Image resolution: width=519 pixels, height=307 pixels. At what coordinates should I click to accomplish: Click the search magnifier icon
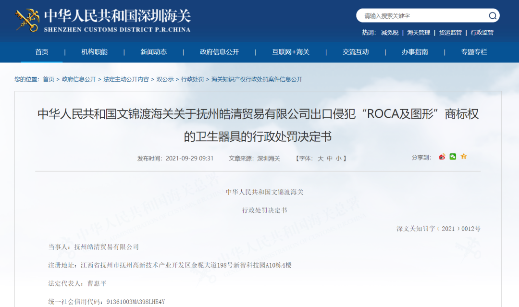point(493,15)
